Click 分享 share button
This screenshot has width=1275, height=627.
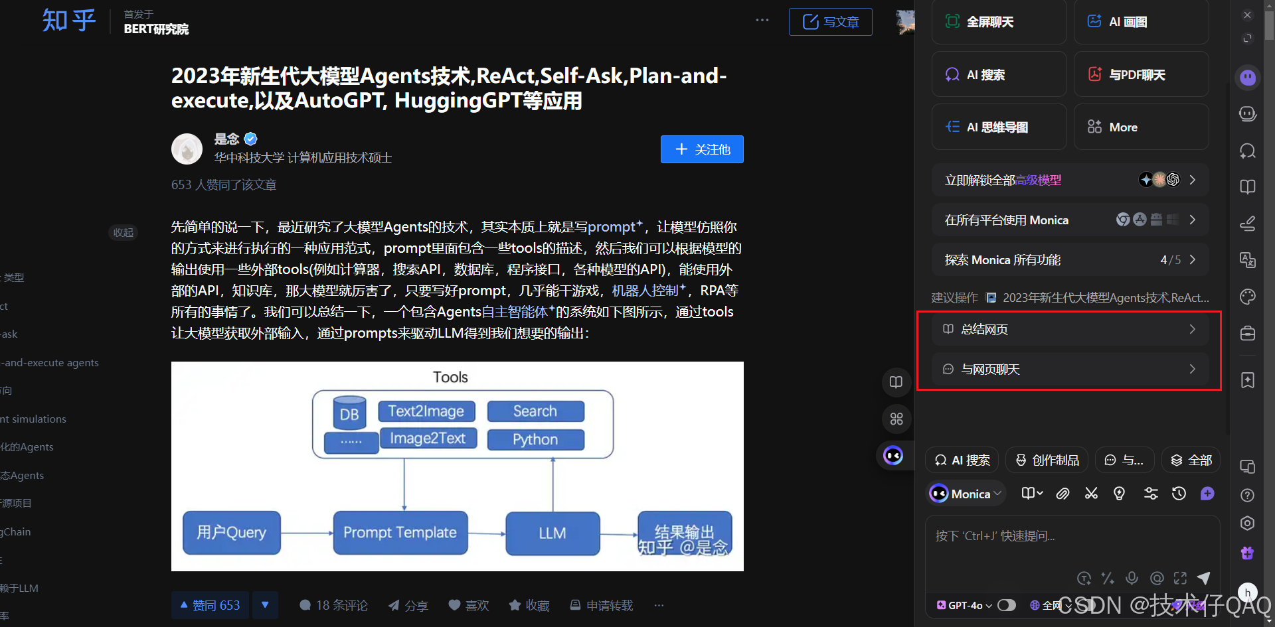pos(408,605)
